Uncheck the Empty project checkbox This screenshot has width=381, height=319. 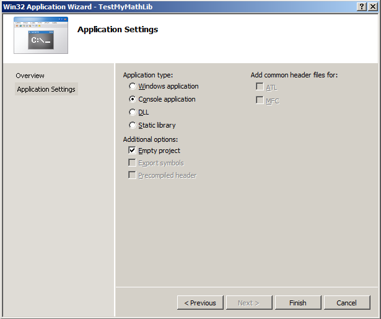tap(133, 151)
